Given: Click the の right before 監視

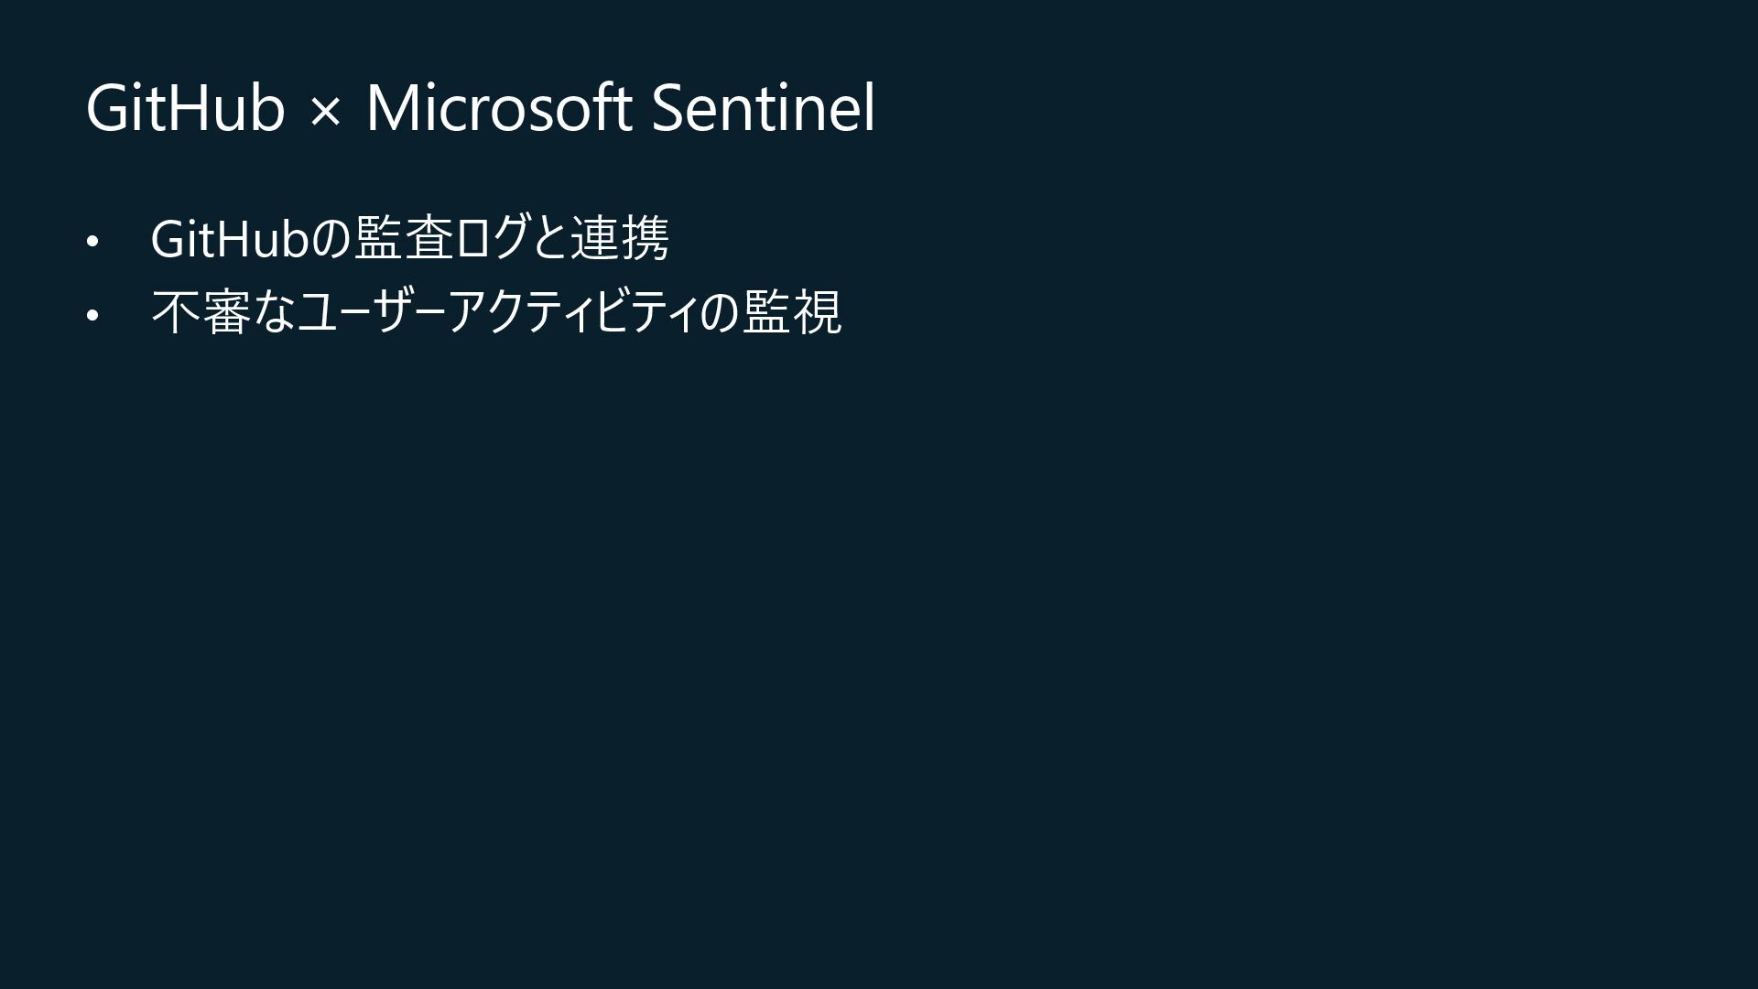Looking at the screenshot, I should click(720, 312).
